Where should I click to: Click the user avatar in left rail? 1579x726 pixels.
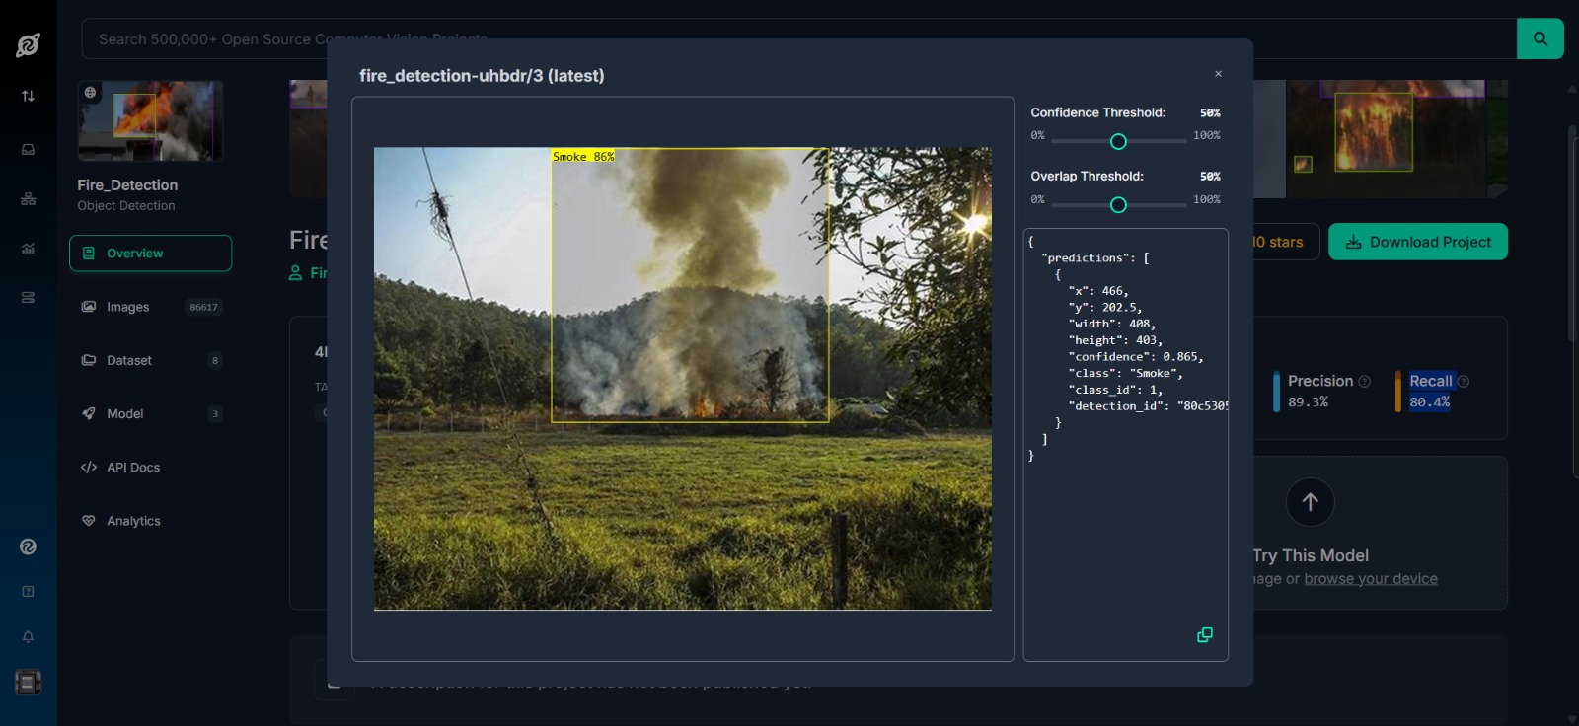(28, 682)
